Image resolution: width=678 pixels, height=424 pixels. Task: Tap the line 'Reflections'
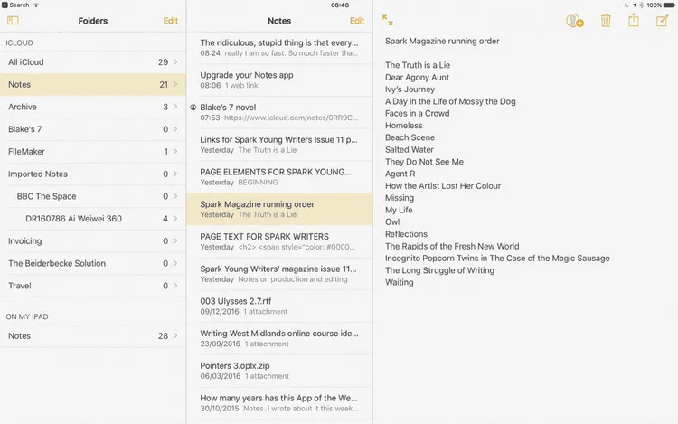click(x=406, y=234)
